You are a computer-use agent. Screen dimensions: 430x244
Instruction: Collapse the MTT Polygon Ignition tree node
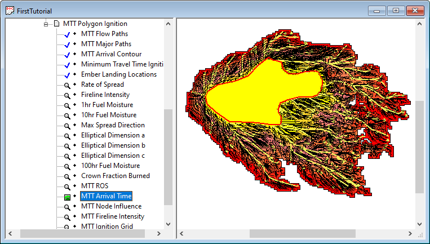pos(46,24)
